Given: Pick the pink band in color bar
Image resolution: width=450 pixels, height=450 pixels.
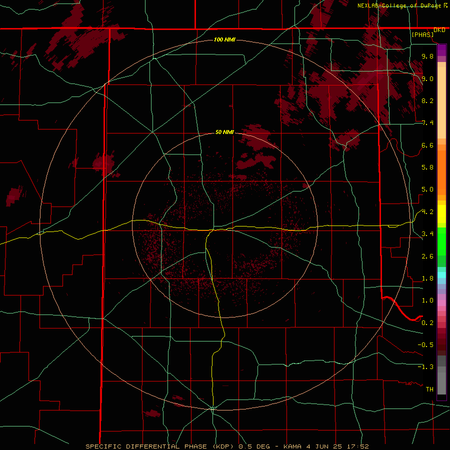Looking at the screenshot, I should point(441,303).
